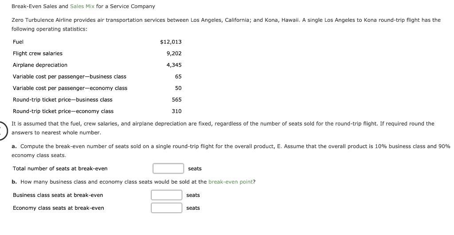Screen dimensions: 454x235
Task: Click the partial circle icon at left edge
Action: tap(3, 131)
